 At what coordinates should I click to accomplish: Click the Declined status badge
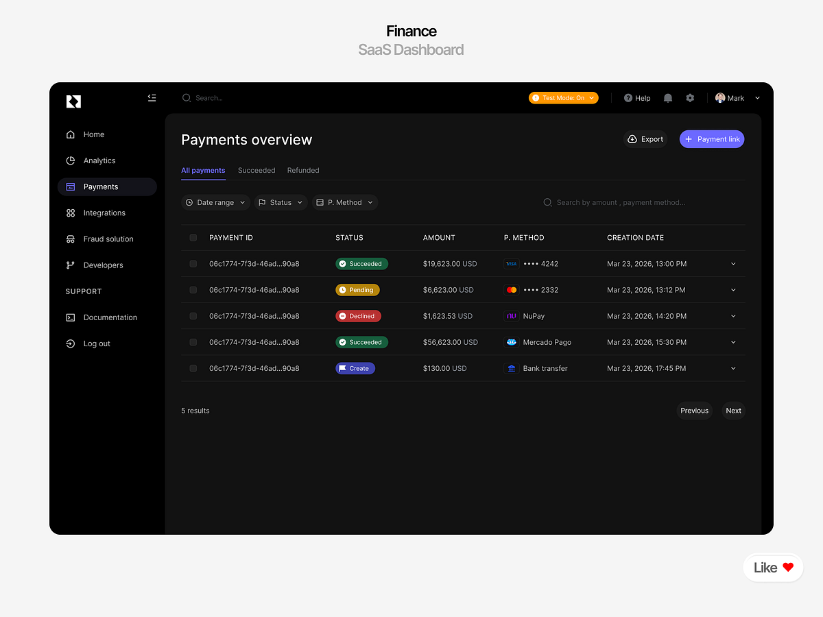(x=358, y=316)
